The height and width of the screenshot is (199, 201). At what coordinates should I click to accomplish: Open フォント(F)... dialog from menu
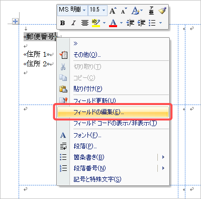click(113, 135)
